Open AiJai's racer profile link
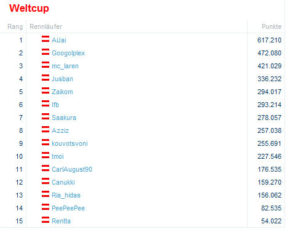This screenshot has height=232, width=287. coord(59,40)
